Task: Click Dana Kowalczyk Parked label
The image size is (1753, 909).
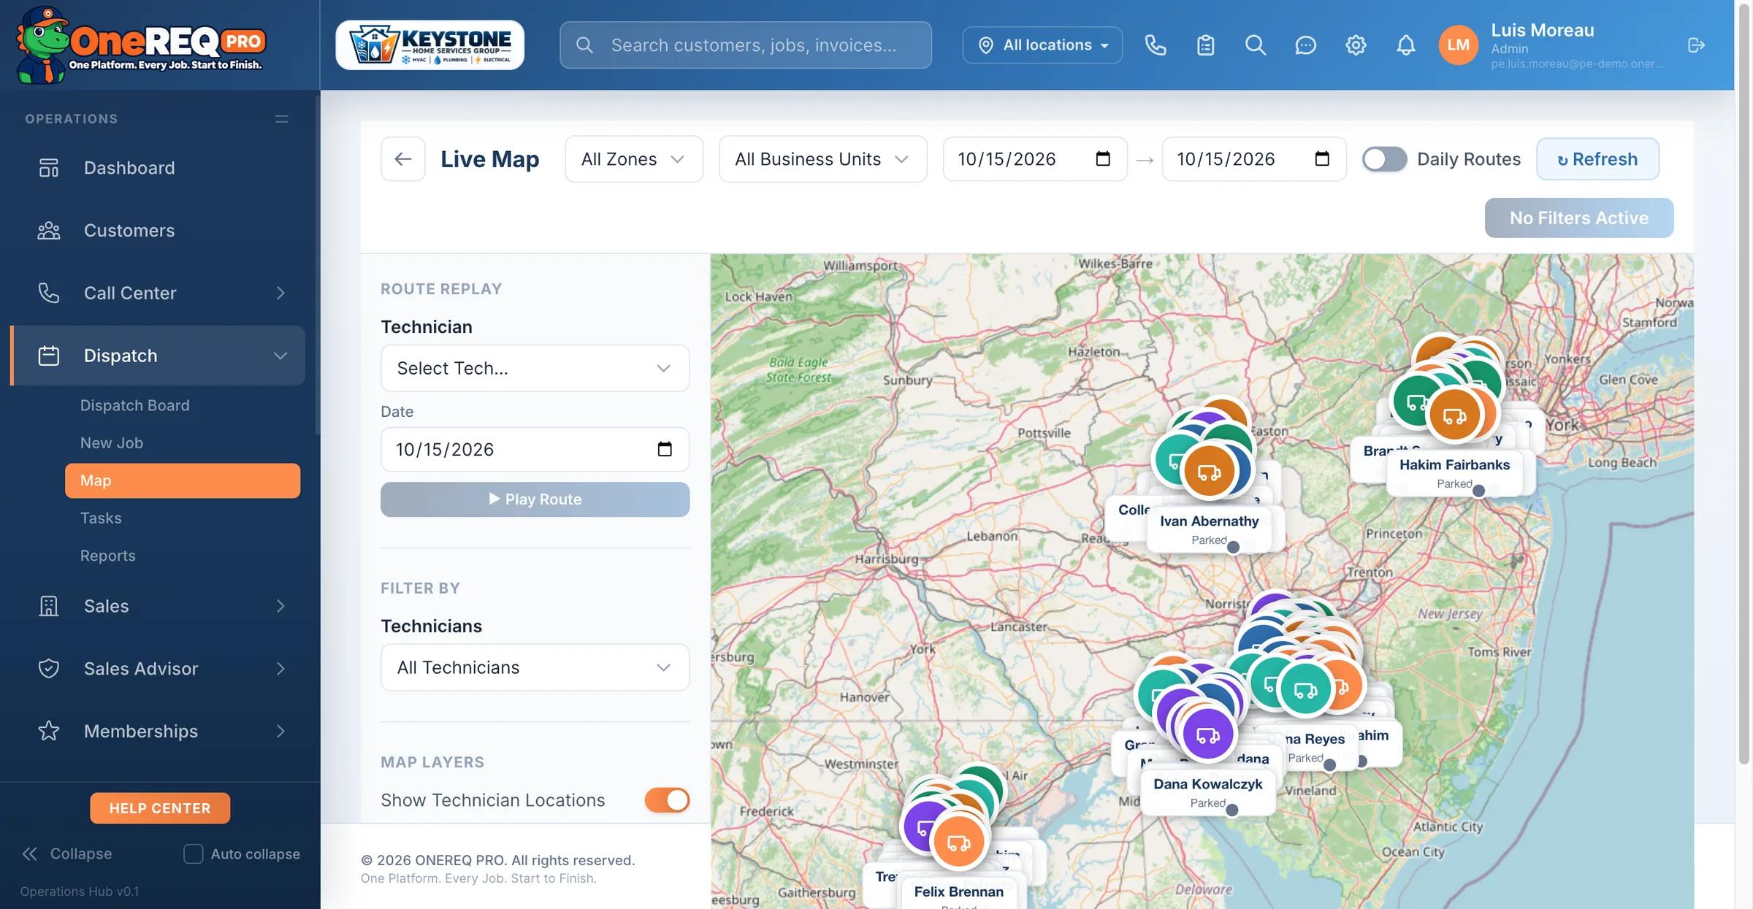Action: pos(1207,793)
